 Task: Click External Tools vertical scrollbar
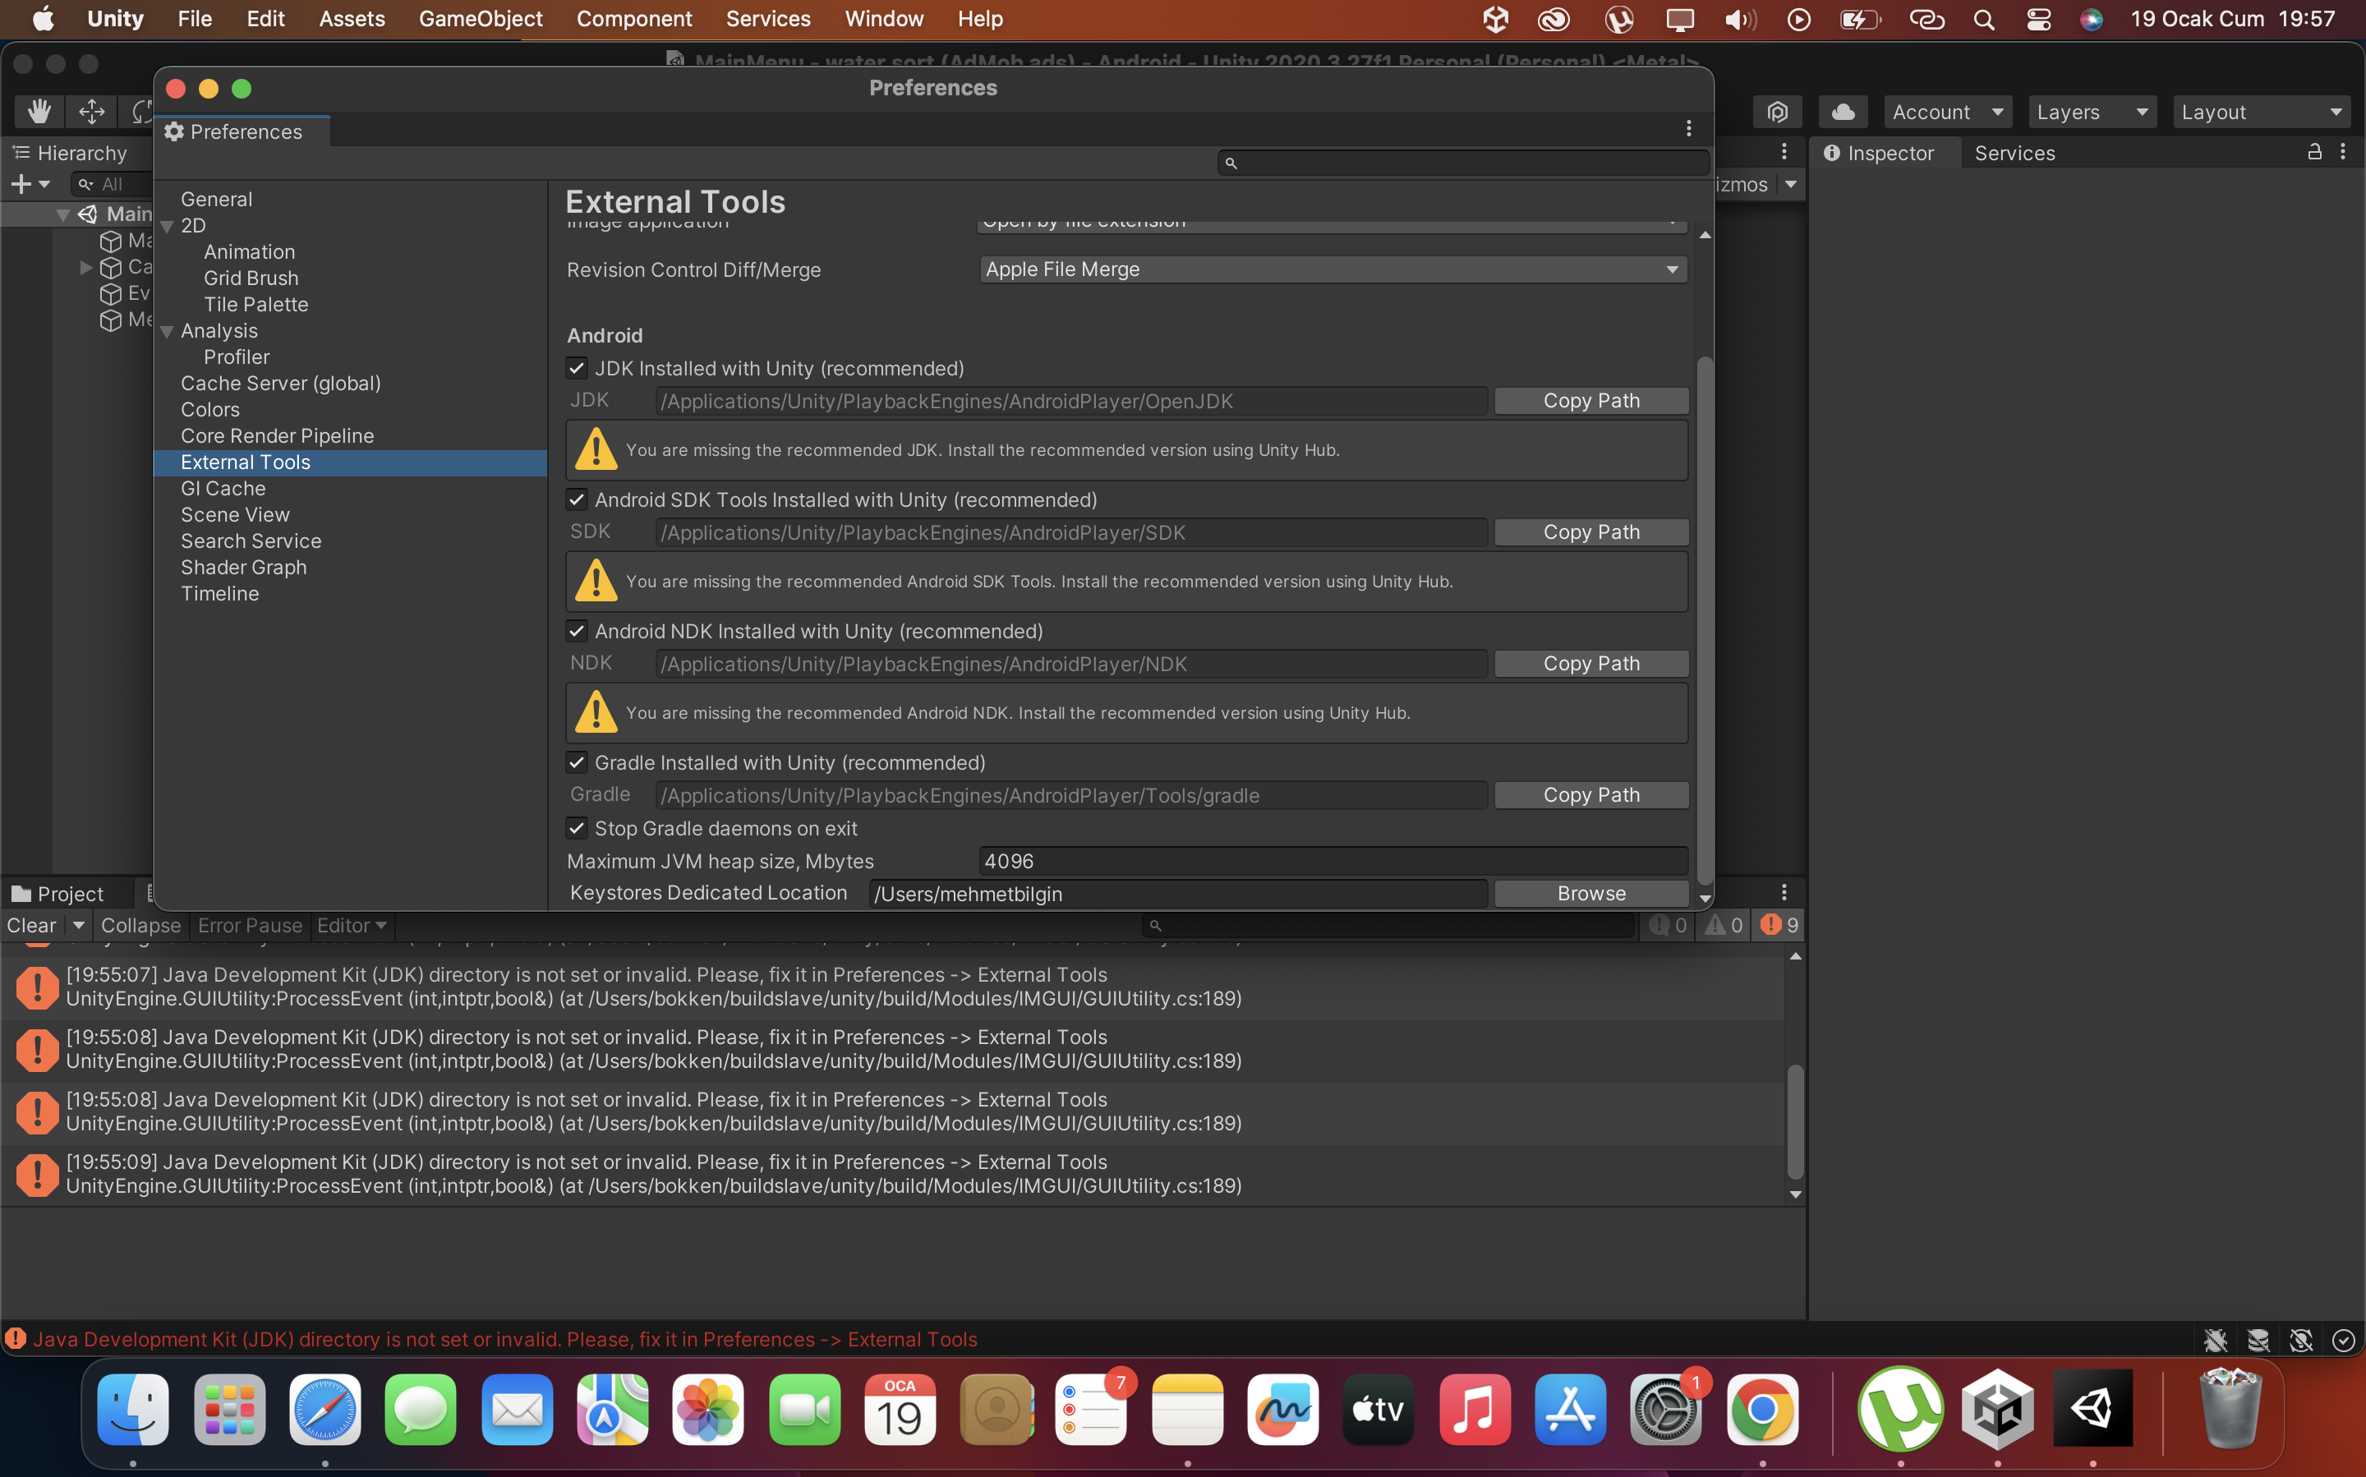[1705, 620]
